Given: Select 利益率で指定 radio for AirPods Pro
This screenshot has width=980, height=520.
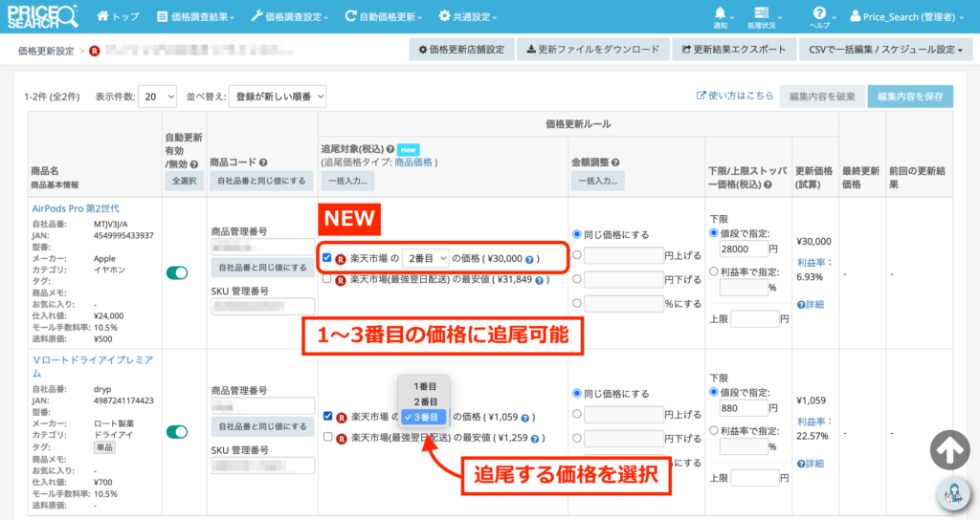Looking at the screenshot, I should [x=714, y=271].
